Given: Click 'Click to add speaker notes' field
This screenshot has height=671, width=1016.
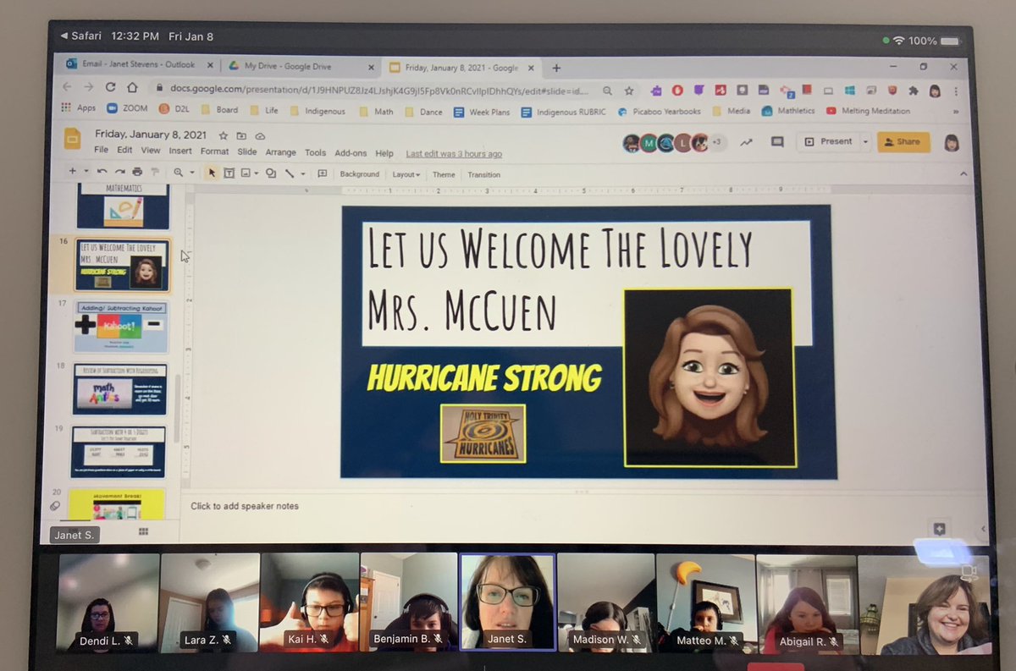Looking at the screenshot, I should (245, 506).
